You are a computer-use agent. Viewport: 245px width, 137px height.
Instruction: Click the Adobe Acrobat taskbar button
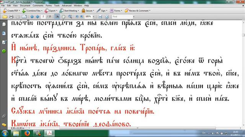tap(49, 133)
